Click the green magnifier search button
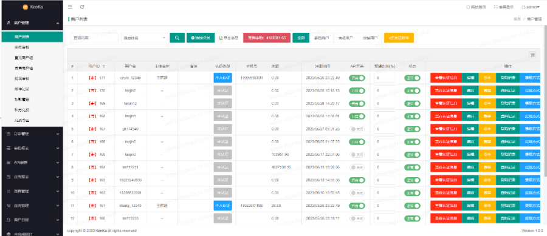Viewport: 547px width, 236px height. 177,38
